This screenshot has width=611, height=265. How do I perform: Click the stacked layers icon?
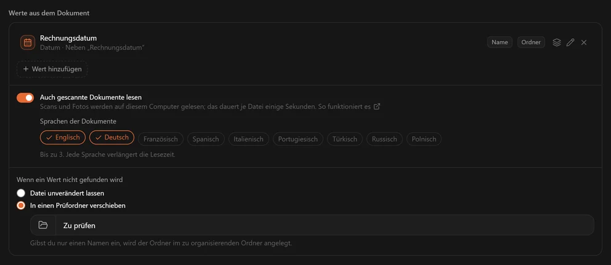coord(557,42)
